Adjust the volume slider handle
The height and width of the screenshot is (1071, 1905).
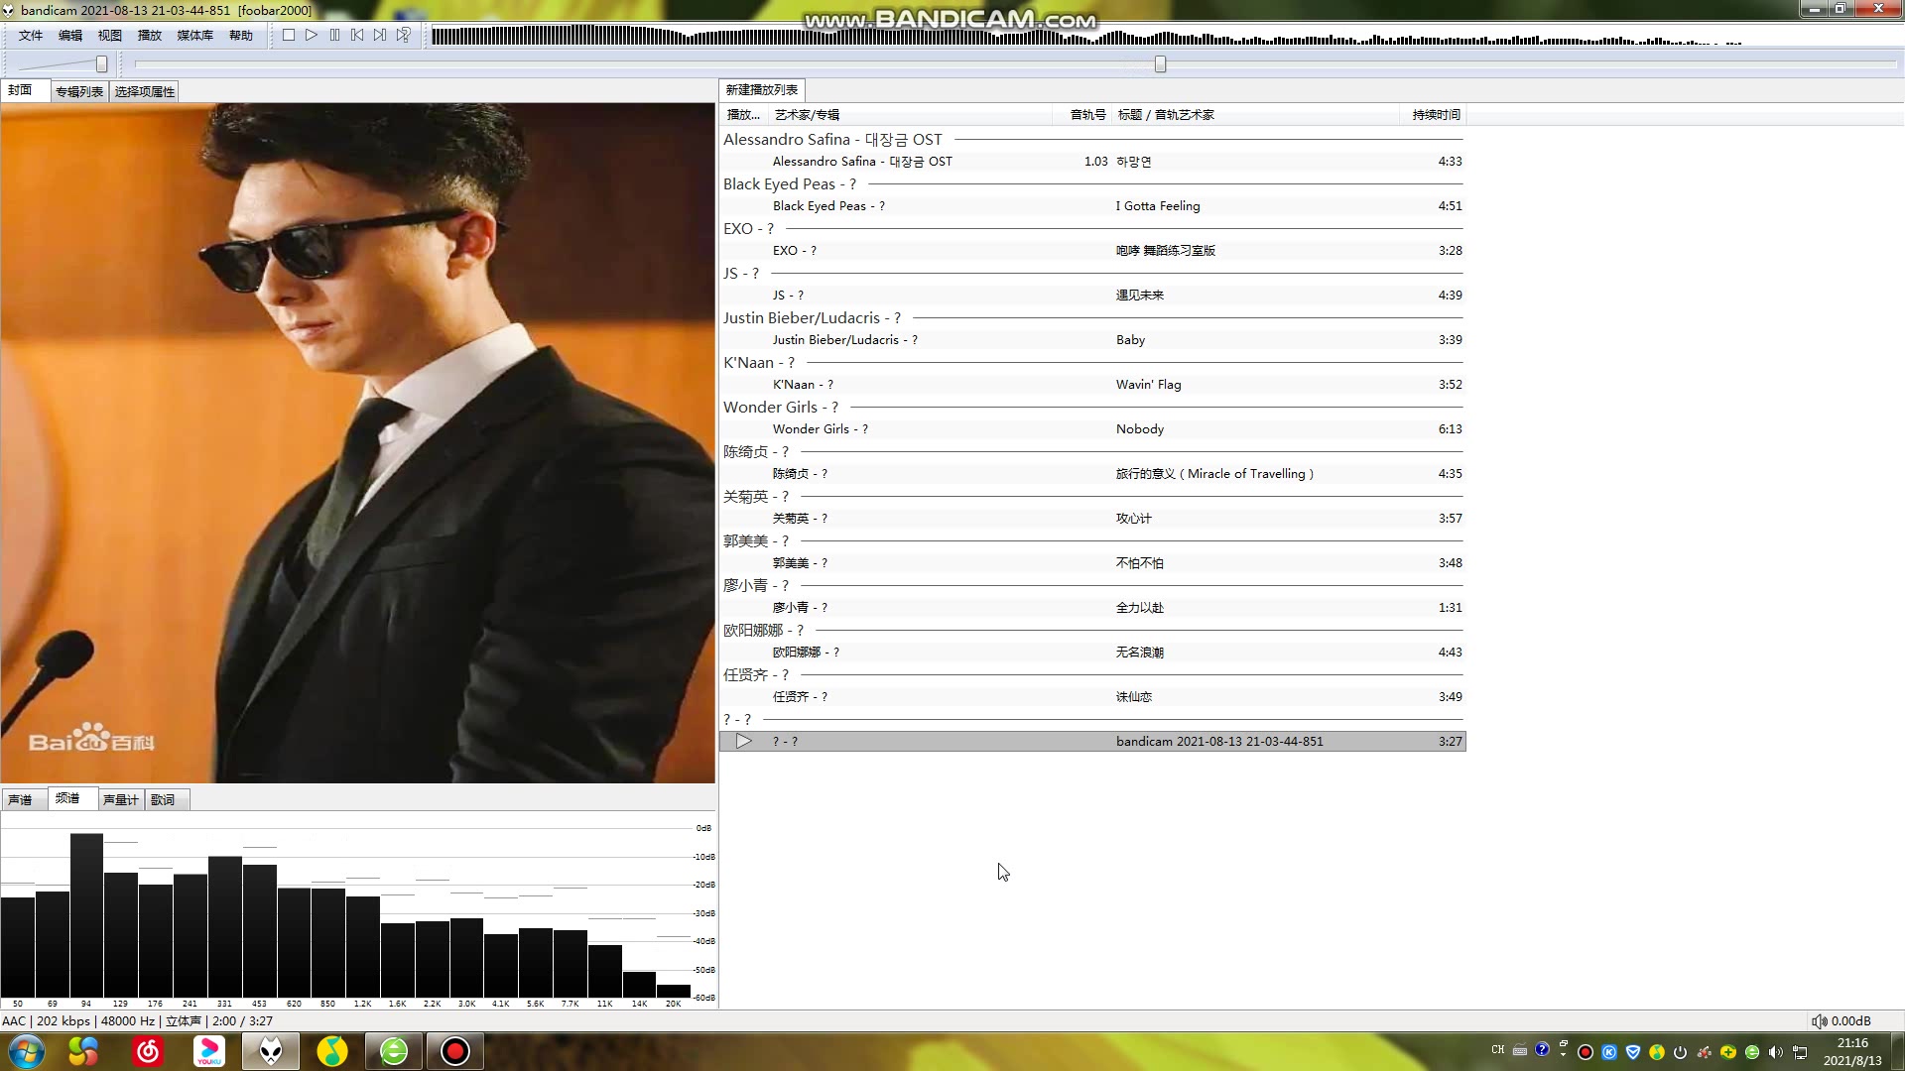101,64
